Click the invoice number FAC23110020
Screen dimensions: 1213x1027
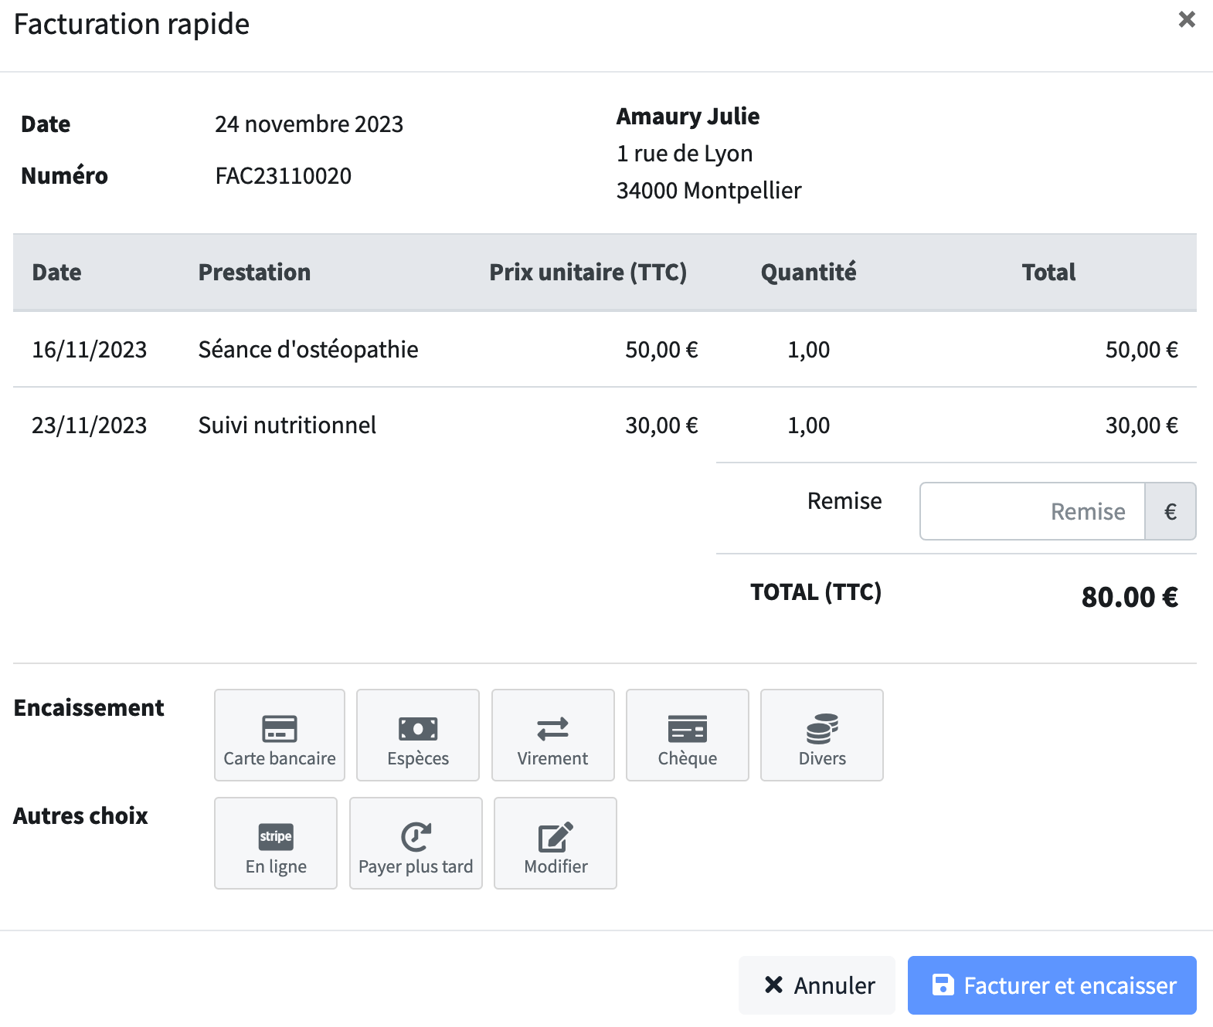coord(284,176)
